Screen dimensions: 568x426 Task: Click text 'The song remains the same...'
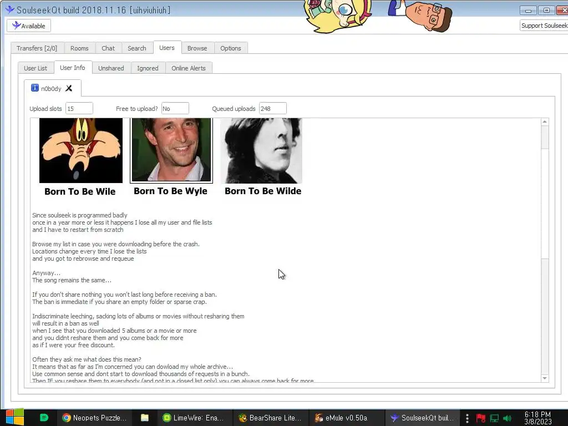tap(72, 280)
